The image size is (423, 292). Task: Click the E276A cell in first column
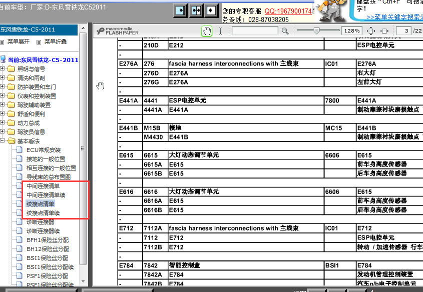tap(130, 64)
